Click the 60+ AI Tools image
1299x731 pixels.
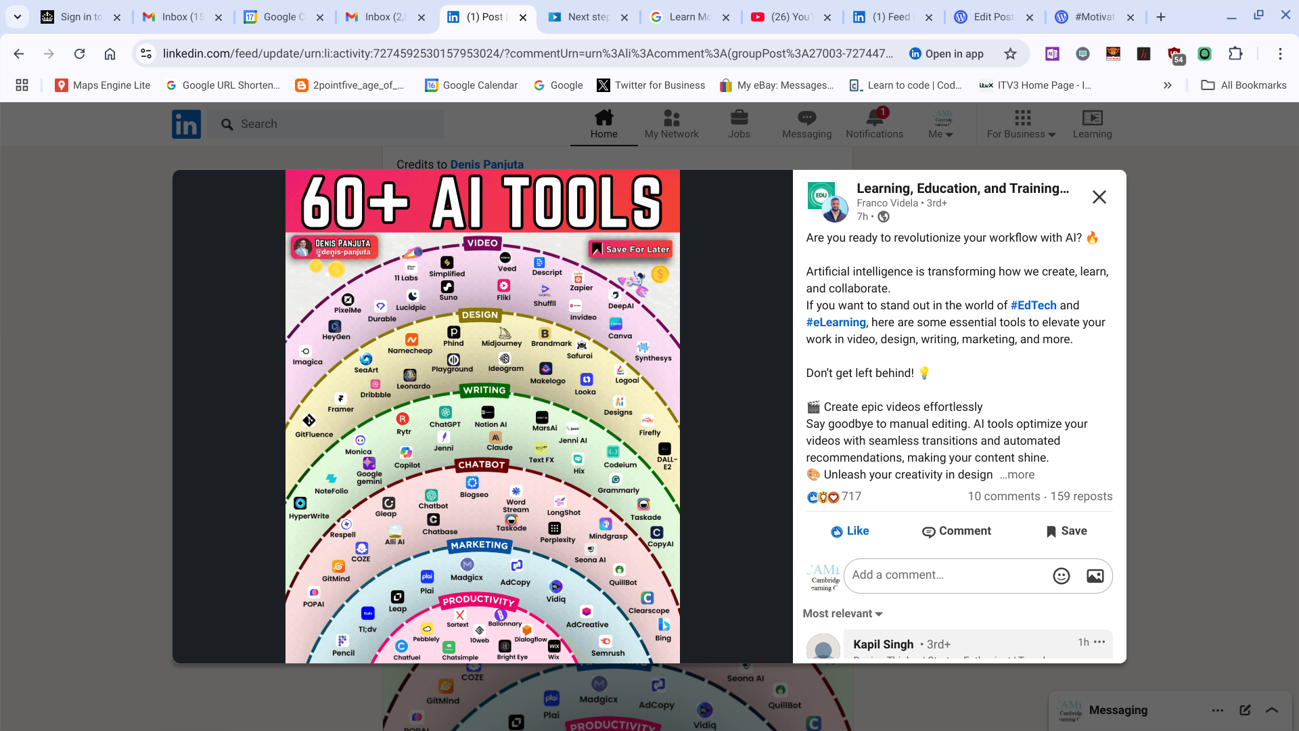coord(482,416)
